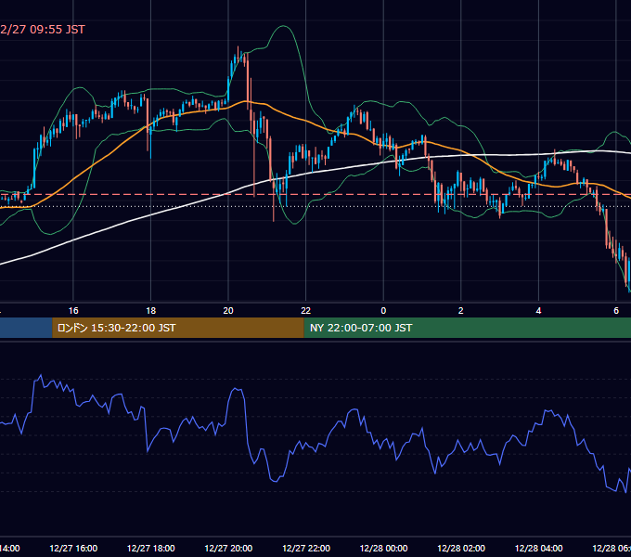The image size is (631, 557).
Task: Click the 12/27 22:00 date label
Action: [306, 548]
